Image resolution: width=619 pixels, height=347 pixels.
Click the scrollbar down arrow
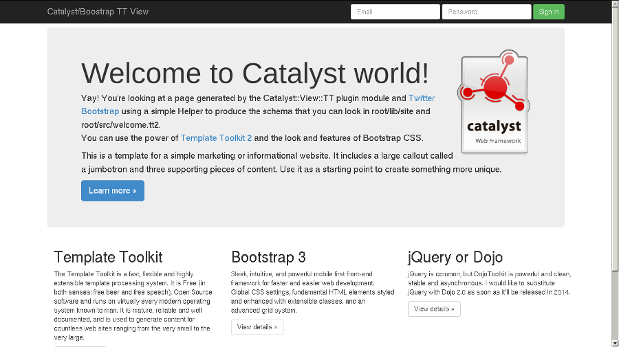click(615, 344)
